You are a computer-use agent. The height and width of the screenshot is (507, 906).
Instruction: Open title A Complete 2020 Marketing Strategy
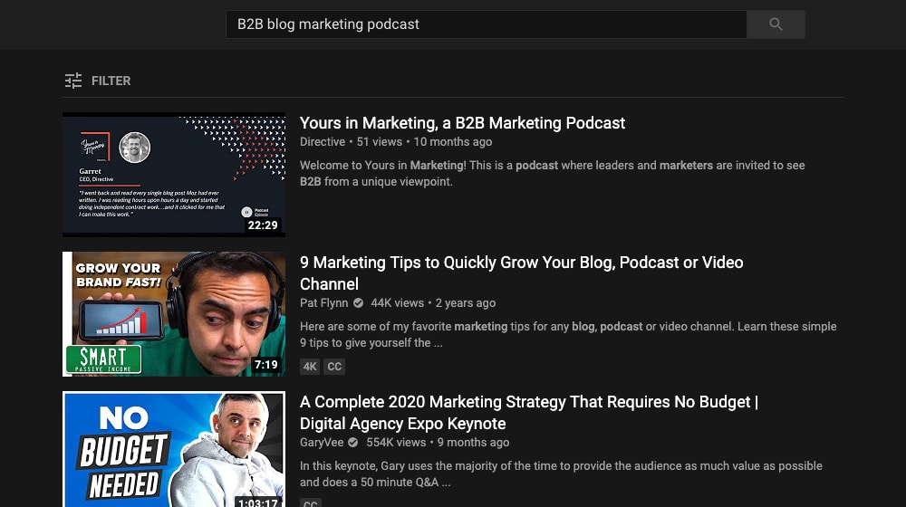click(529, 413)
